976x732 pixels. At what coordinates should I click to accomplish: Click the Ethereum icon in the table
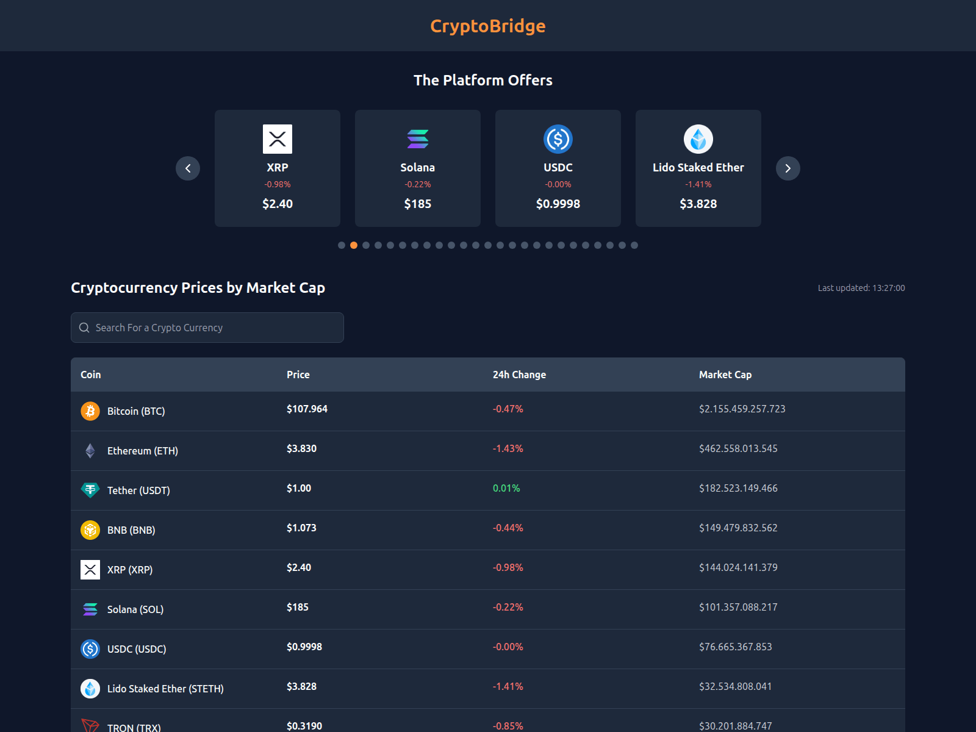90,451
